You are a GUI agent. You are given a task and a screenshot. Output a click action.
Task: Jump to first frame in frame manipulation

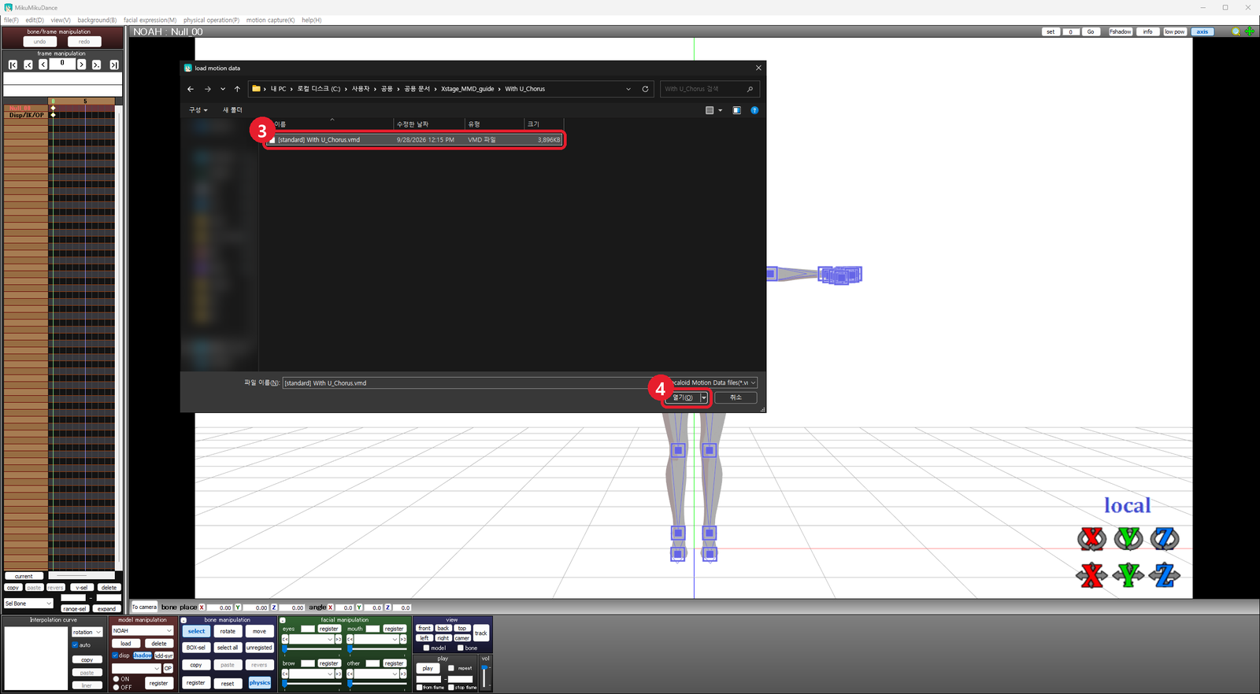(13, 65)
